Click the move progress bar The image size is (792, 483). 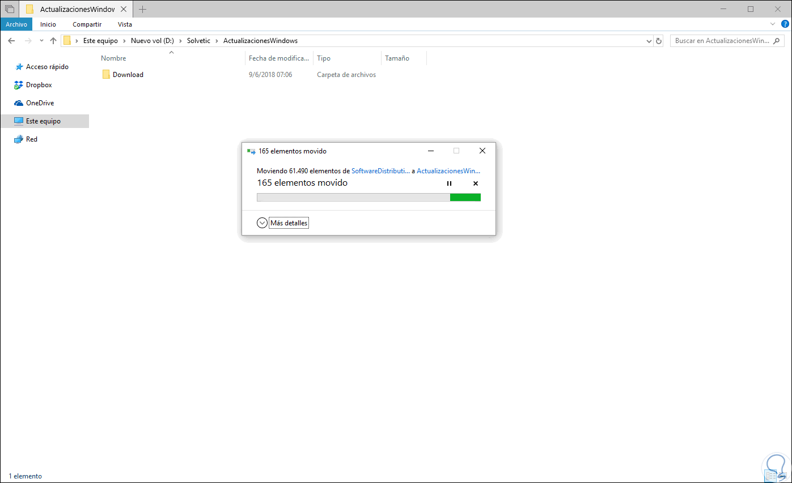coord(369,197)
